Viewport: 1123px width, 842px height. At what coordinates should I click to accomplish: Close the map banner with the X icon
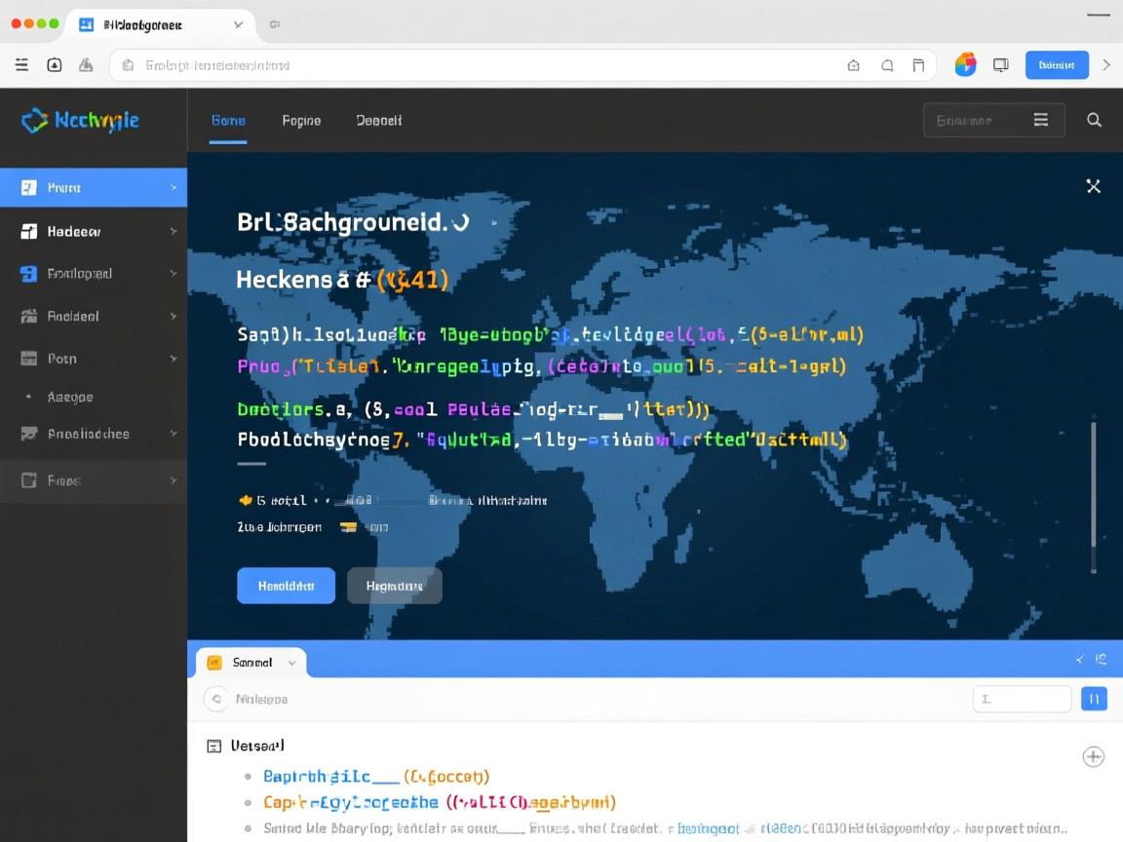click(1094, 186)
